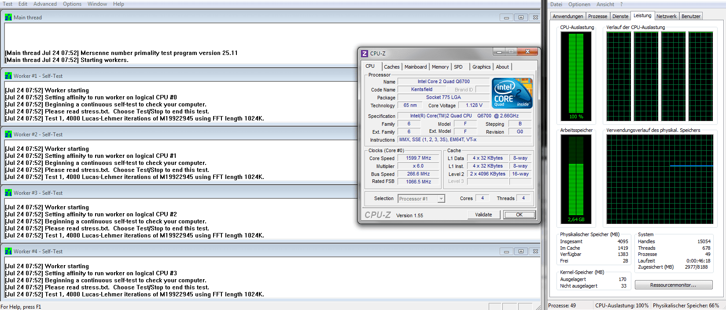
Task: Click the Main thread line Starting workers
Action: (67, 60)
